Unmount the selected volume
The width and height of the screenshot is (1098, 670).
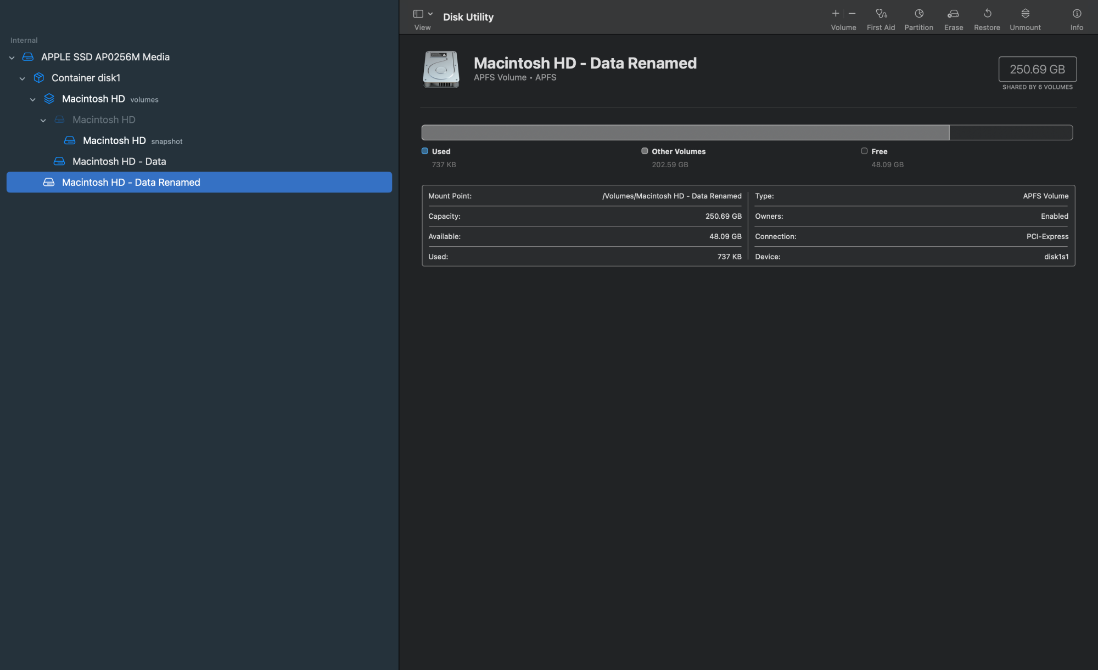point(1024,14)
